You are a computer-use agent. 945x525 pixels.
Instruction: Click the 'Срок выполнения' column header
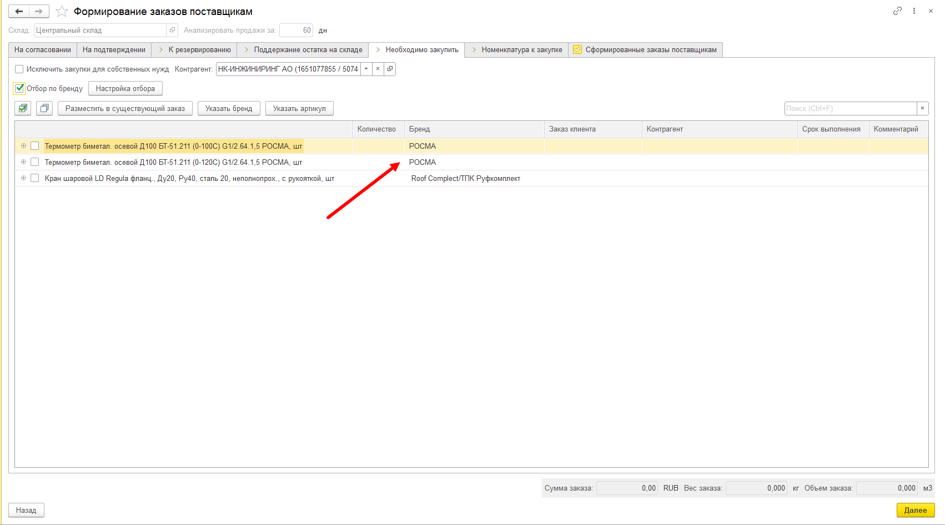click(x=833, y=129)
